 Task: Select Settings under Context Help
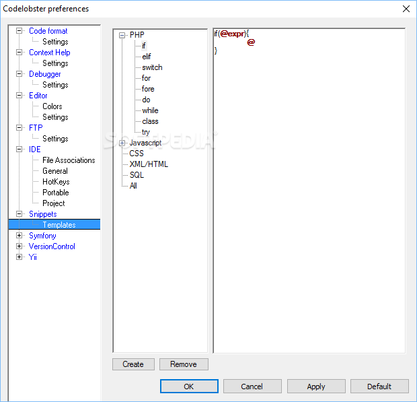coord(55,63)
